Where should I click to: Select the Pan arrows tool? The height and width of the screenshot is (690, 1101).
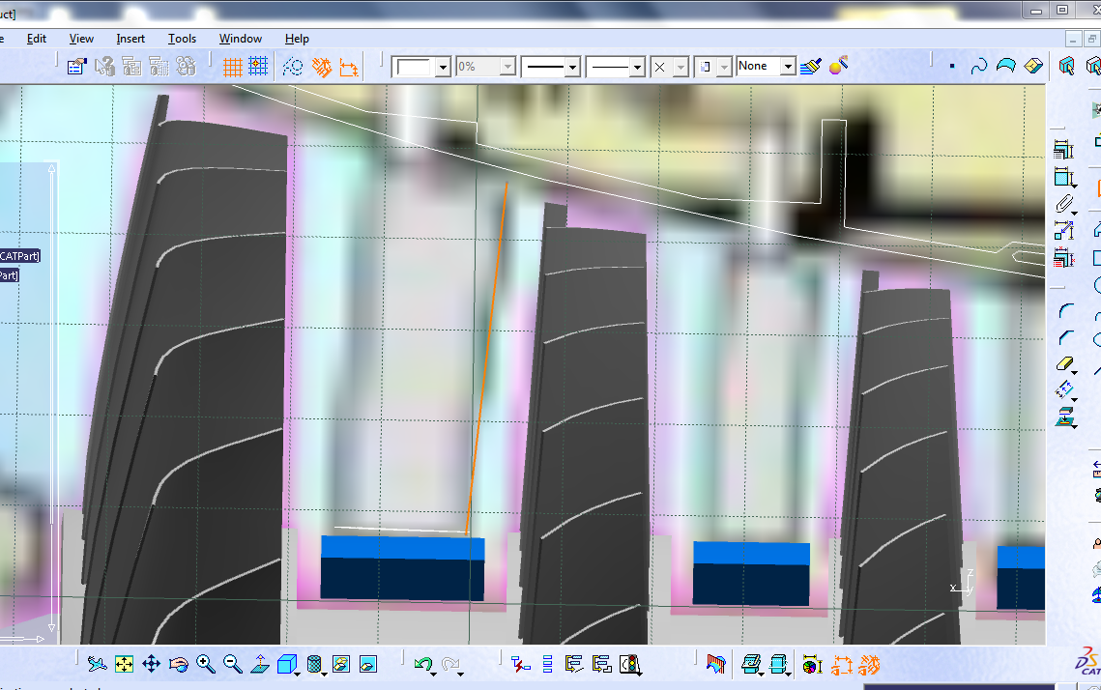click(x=152, y=664)
